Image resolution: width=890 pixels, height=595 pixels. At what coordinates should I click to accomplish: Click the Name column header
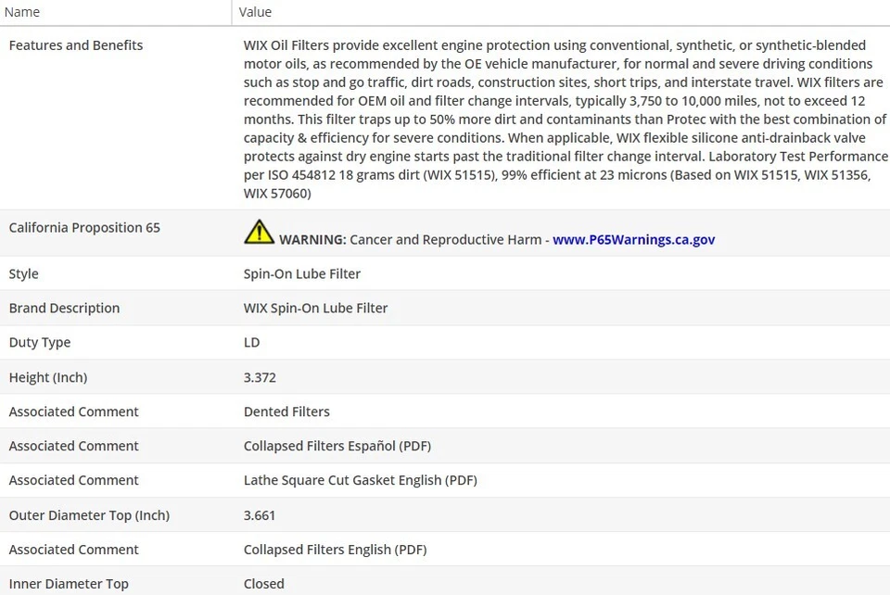[22, 12]
